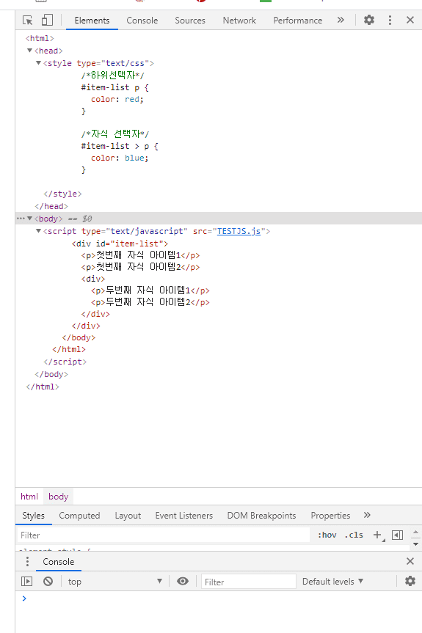
Task: Add a new style rule plus icon
Action: (x=377, y=535)
